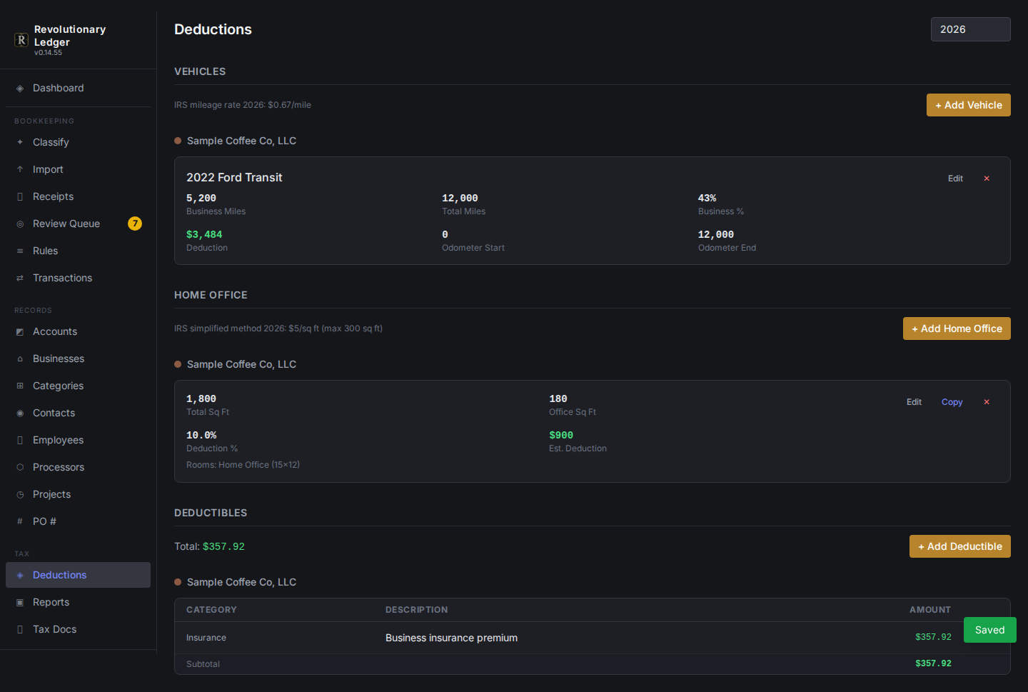This screenshot has width=1028, height=692.
Task: Click the Rules list icon
Action: pyautogui.click(x=20, y=251)
